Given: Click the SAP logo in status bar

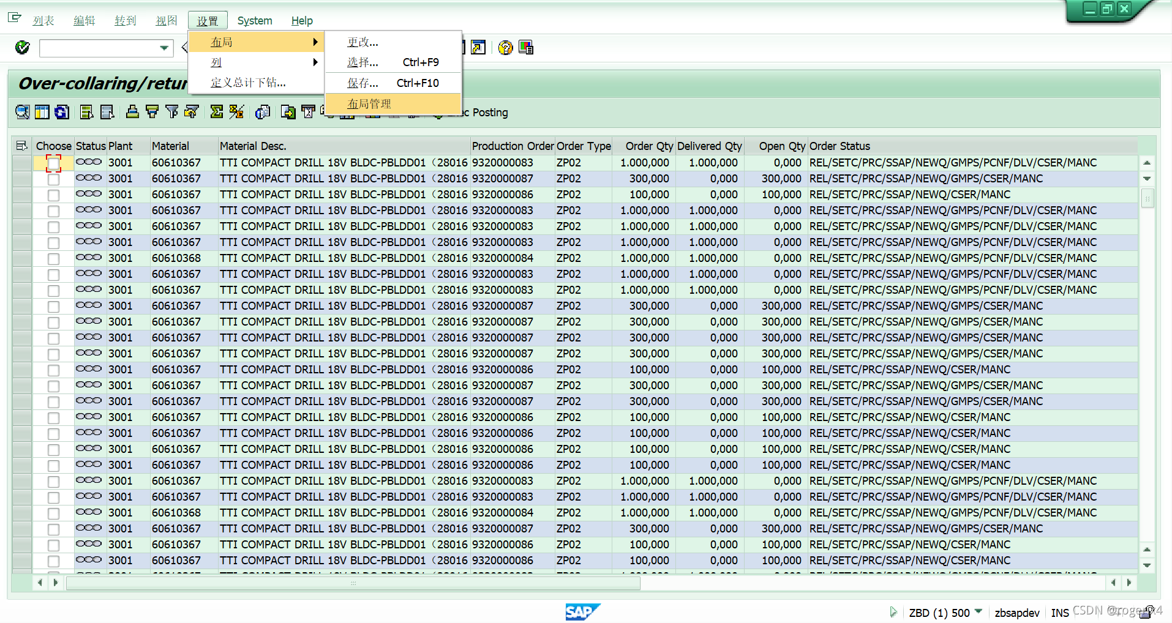Looking at the screenshot, I should (x=583, y=611).
